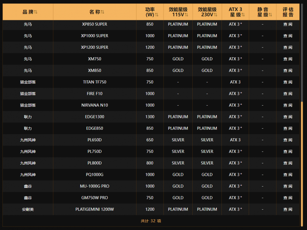Click 九州风神 brand in the PQ1000G row

[x=28, y=175]
